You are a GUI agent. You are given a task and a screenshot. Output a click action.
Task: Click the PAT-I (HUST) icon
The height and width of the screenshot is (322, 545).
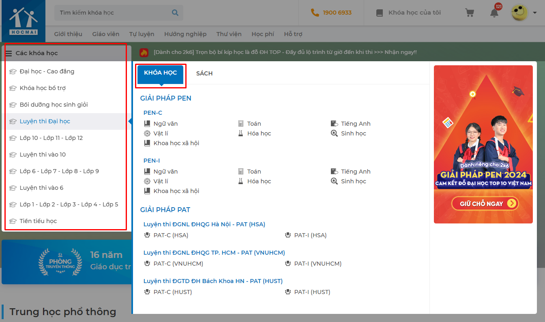(288, 292)
